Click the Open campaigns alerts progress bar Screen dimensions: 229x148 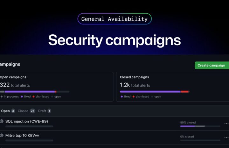[x=35, y=92]
